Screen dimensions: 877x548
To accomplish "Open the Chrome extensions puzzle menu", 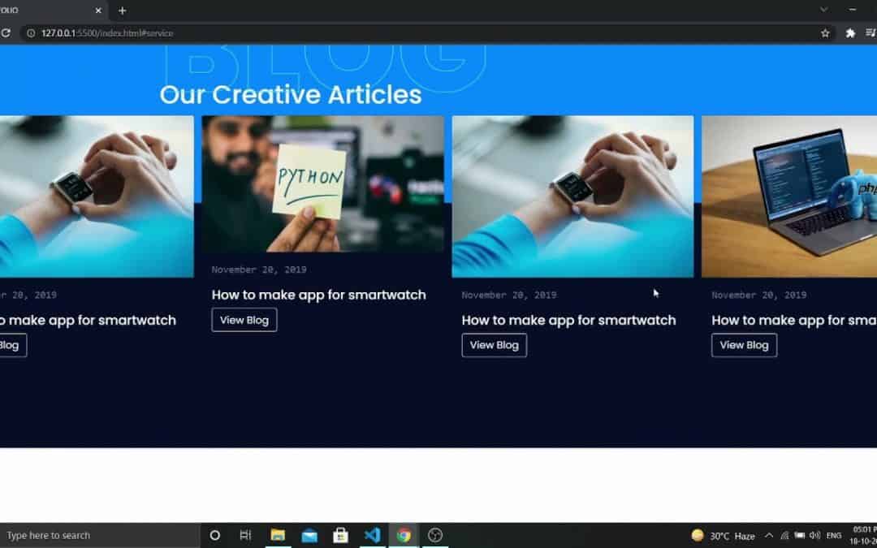I will [x=850, y=33].
